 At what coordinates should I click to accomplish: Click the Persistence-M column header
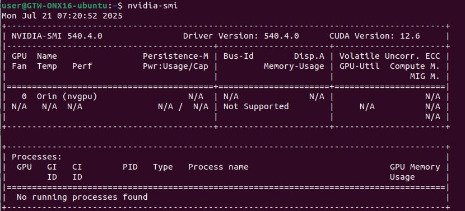click(175, 56)
